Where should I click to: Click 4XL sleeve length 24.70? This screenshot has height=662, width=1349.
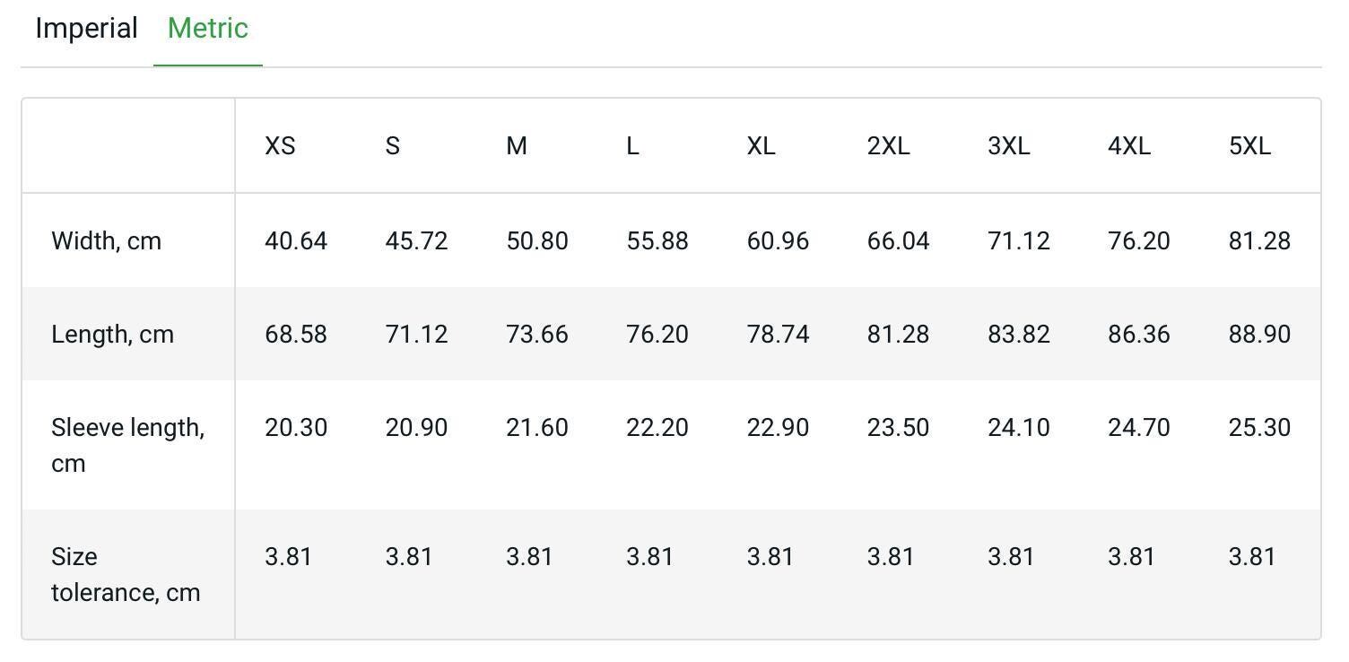point(1139,428)
